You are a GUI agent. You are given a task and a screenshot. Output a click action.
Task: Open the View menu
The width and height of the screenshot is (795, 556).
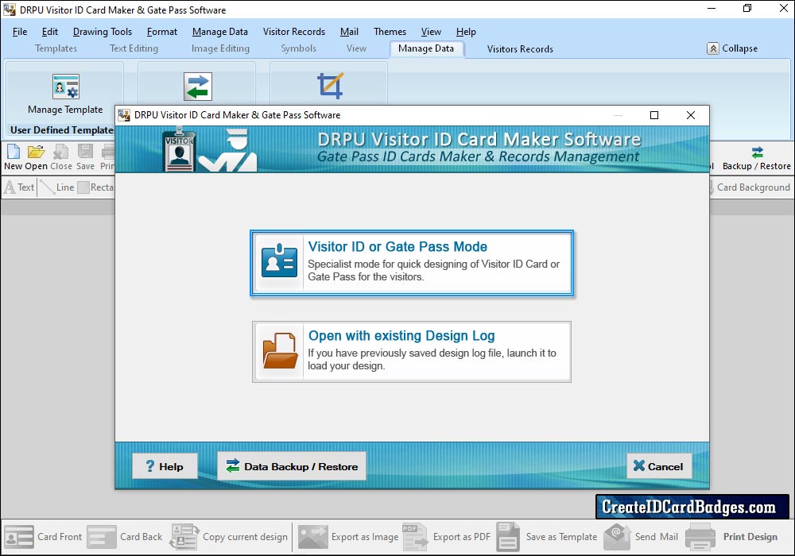click(431, 32)
